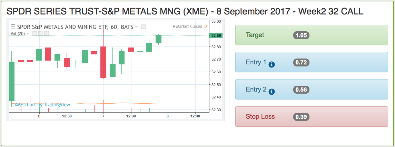Click the date marker 8 on time axis
395x147 pixels.
pos(168,116)
